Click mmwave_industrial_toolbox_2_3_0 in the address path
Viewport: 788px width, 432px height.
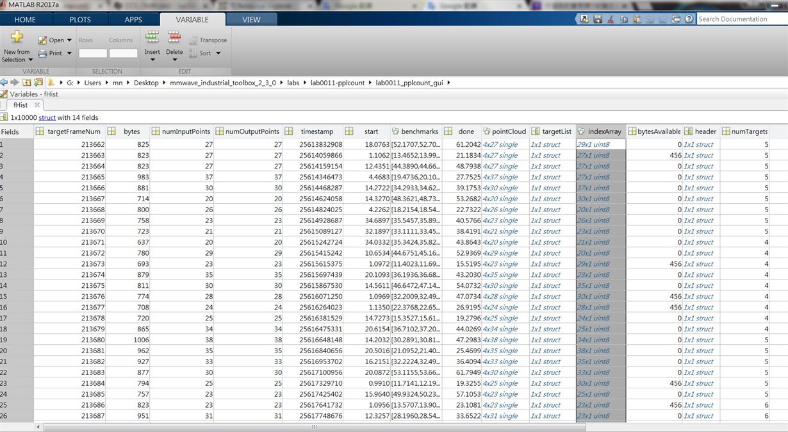[222, 83]
